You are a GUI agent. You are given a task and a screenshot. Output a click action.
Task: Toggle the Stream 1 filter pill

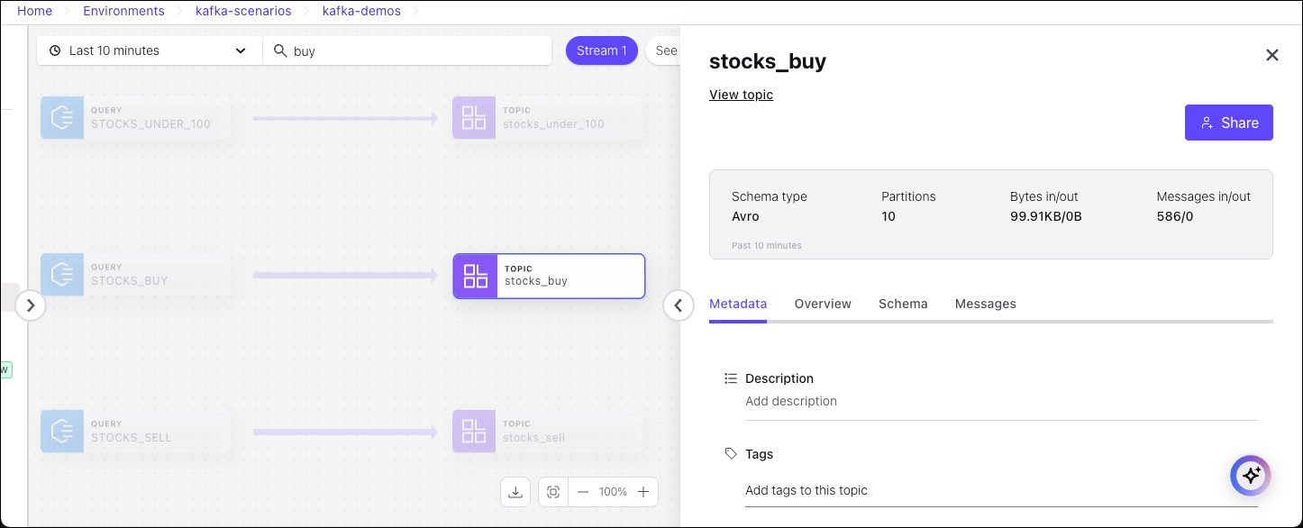coord(601,50)
